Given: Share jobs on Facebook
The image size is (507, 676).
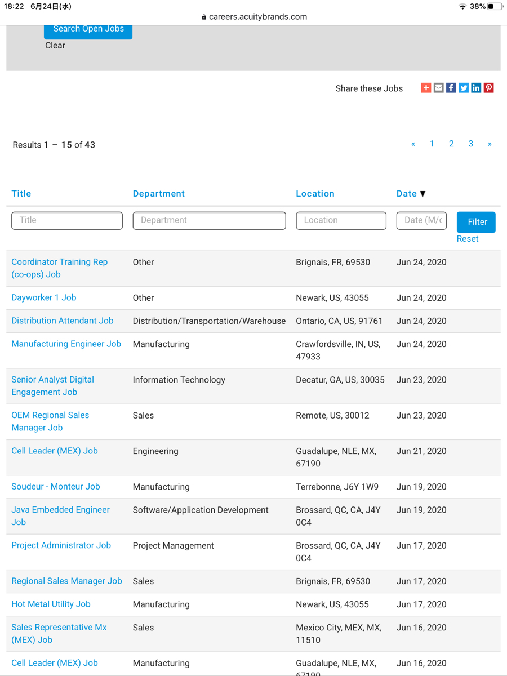Looking at the screenshot, I should coord(451,88).
